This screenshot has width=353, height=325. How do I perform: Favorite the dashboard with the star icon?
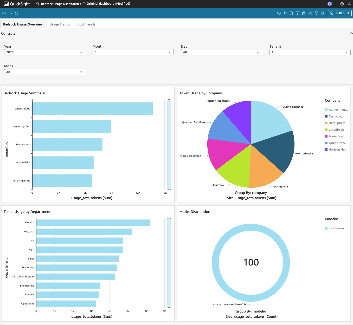click(38, 4)
